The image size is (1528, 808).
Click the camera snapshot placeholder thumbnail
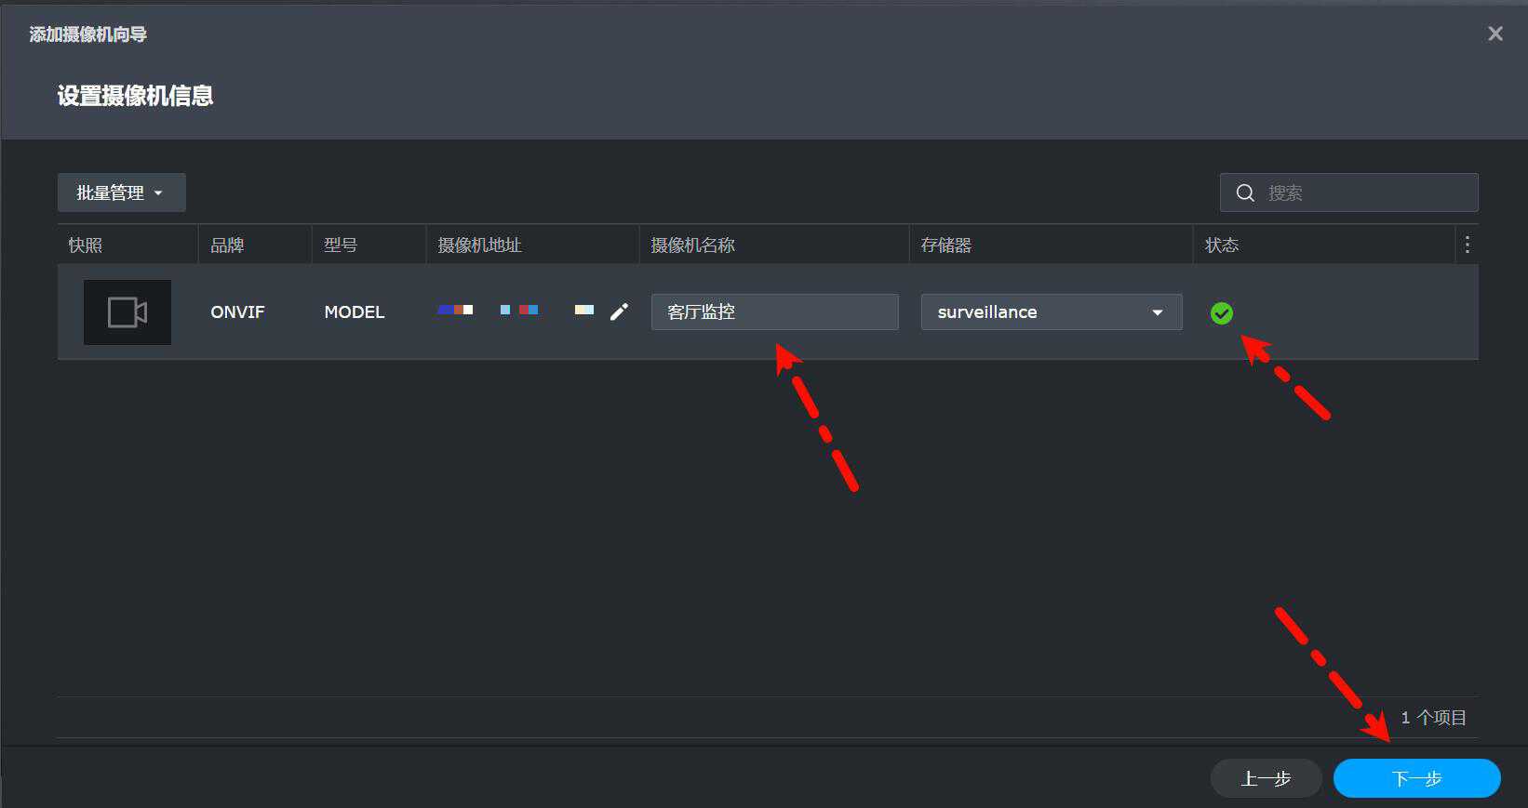tap(127, 312)
